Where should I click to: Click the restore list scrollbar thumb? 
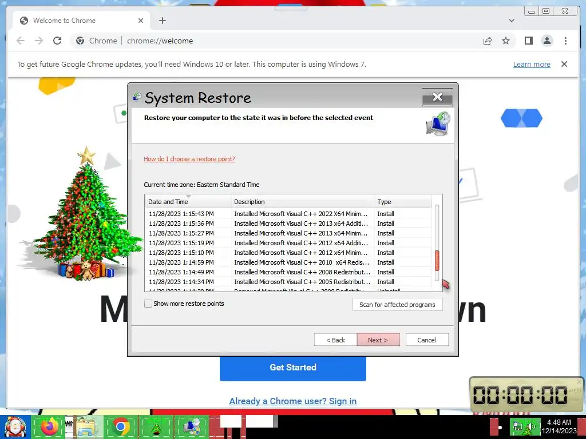pyautogui.click(x=437, y=261)
